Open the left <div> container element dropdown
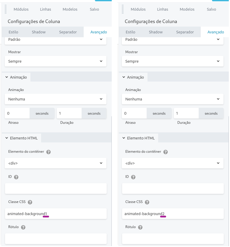Viewport: 230px width, 247px height. tap(56, 163)
